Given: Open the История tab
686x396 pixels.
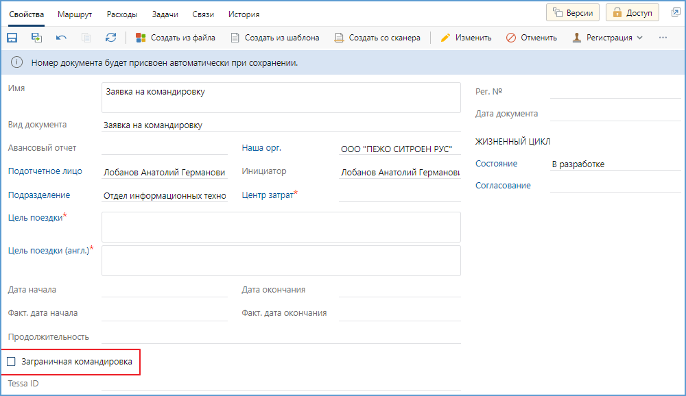Looking at the screenshot, I should click(244, 14).
